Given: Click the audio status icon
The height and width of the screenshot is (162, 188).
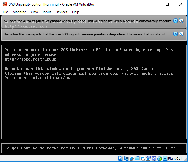Looking at the screenshot, I should (126, 158).
